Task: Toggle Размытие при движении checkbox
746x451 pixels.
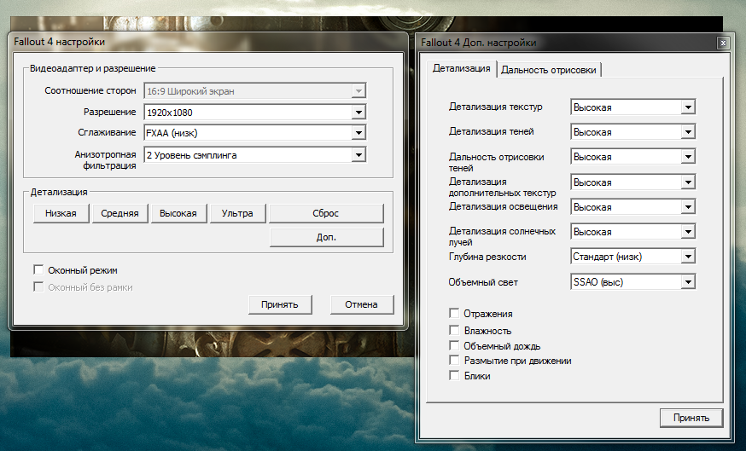Action: (x=454, y=361)
